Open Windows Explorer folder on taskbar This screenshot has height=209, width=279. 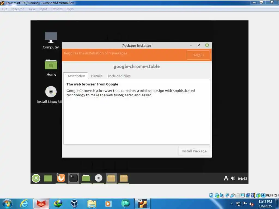click(92, 204)
